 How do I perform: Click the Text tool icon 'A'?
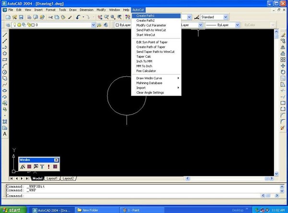coord(5,134)
